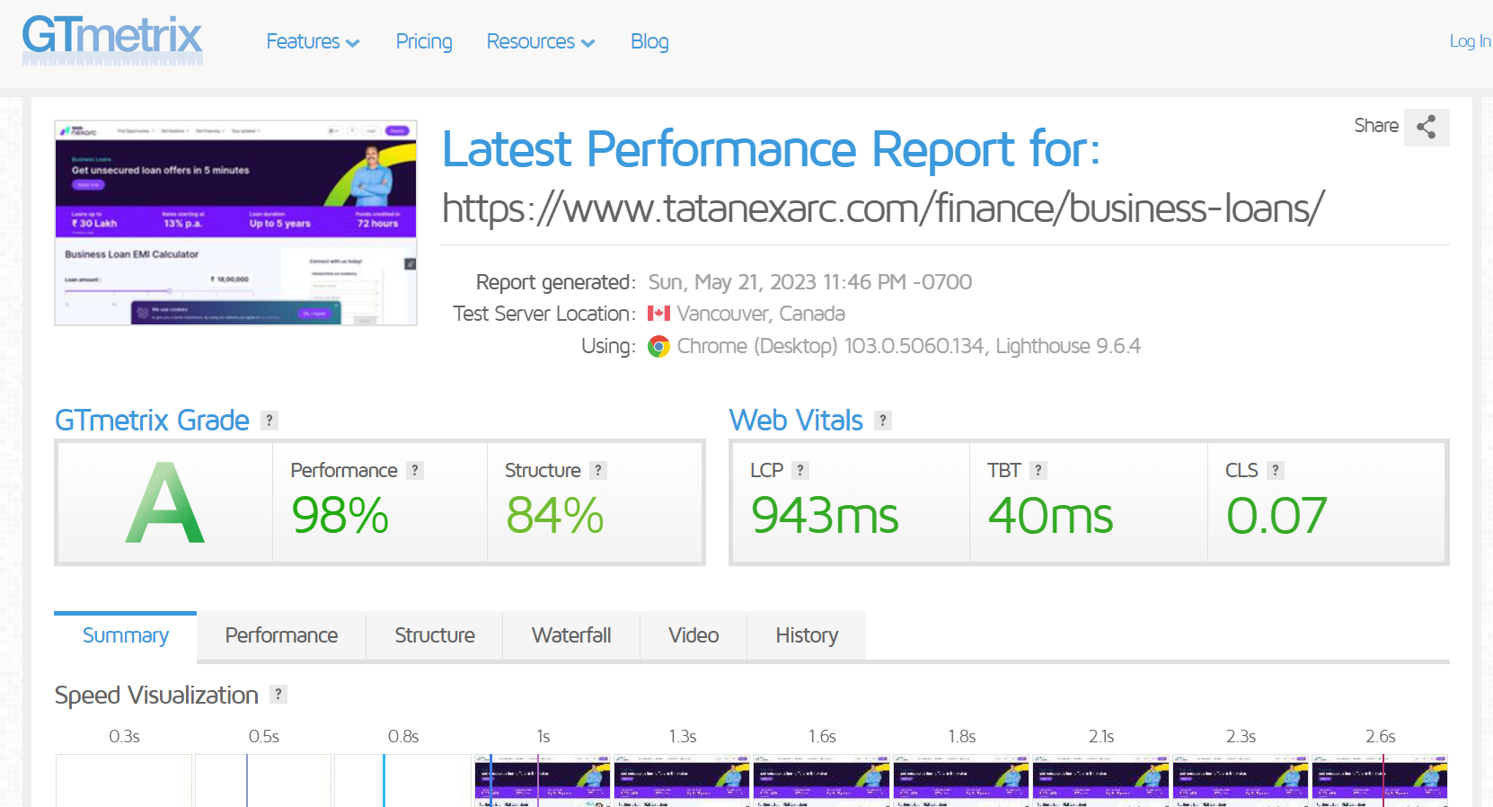Click the 2.6s filmstrip frame
The width and height of the screenshot is (1493, 807).
pos(1380,780)
